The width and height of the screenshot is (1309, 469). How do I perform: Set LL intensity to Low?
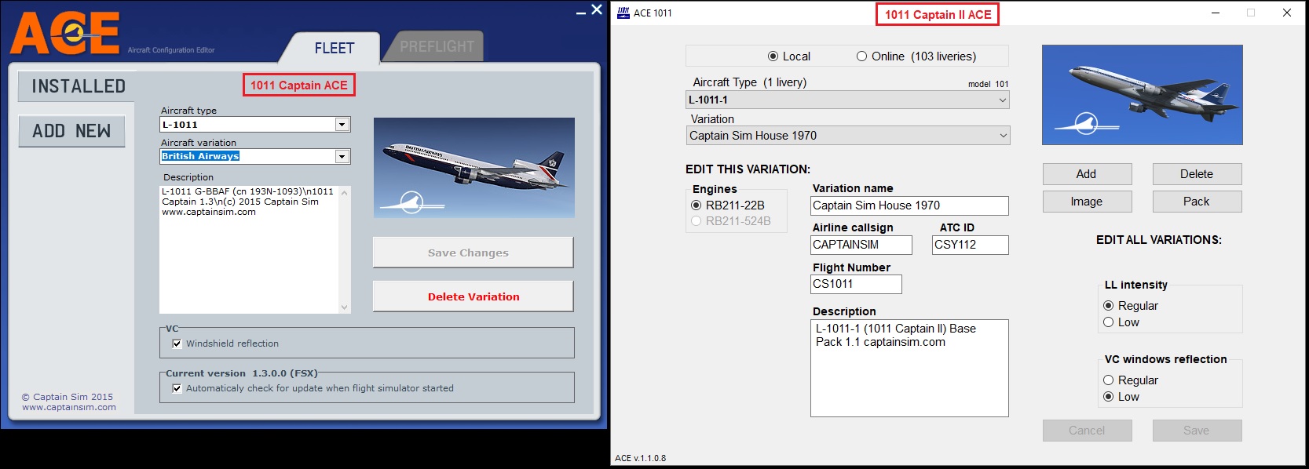1109,322
